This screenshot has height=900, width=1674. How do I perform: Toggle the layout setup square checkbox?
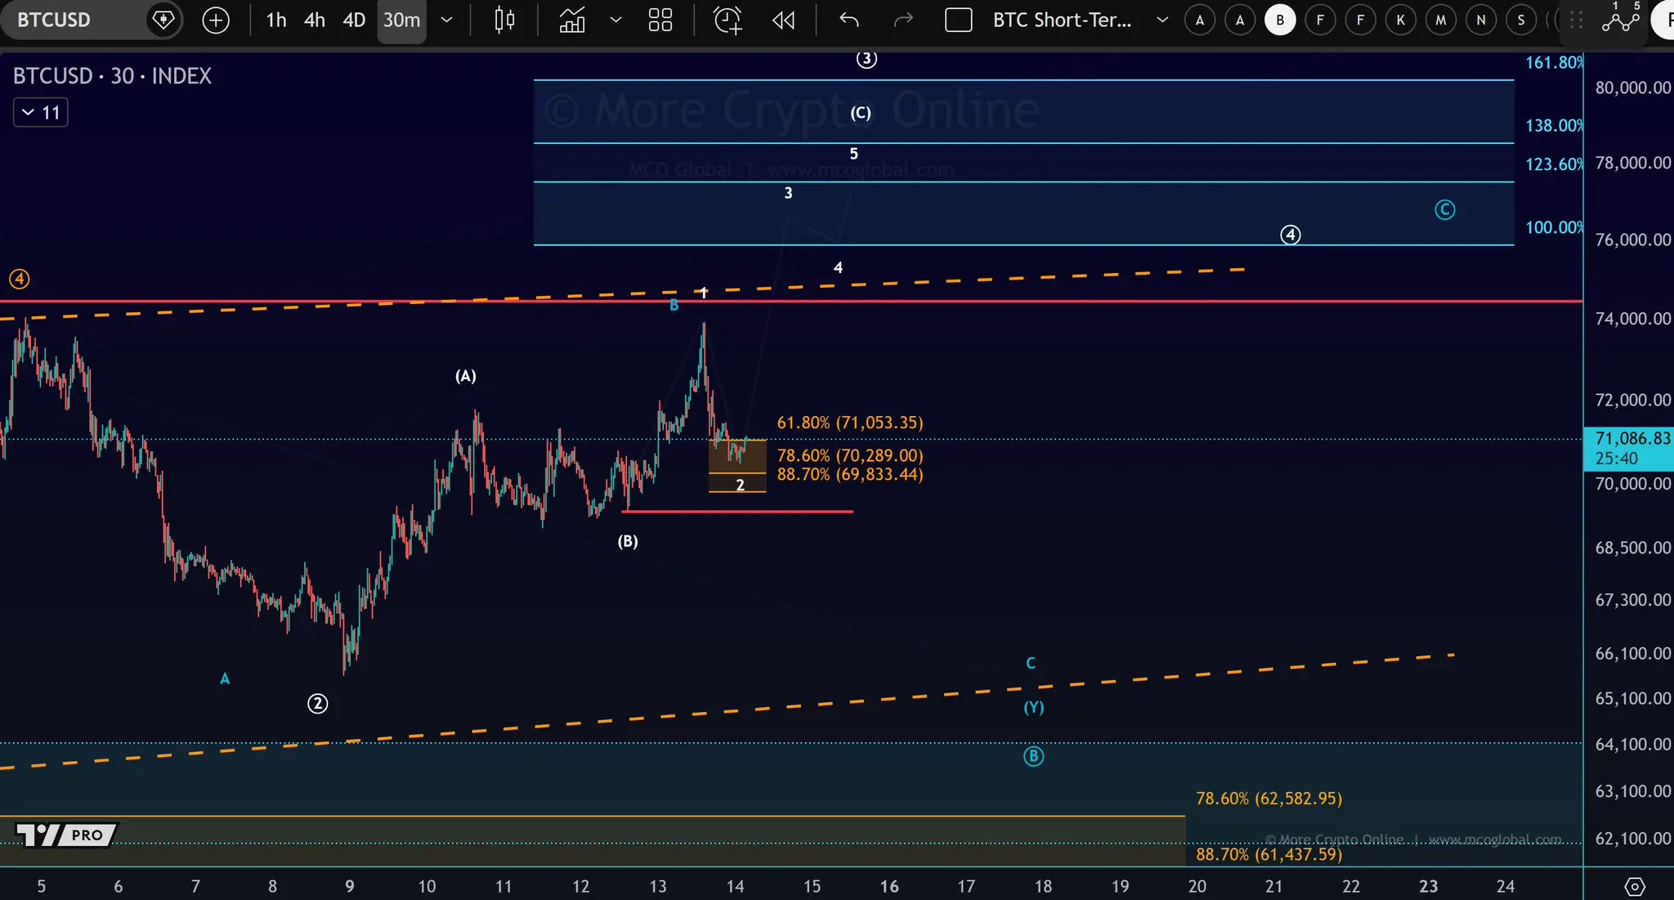click(958, 20)
